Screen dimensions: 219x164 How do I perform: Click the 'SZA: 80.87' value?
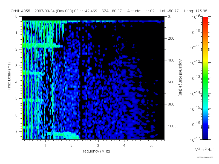pos(112,11)
